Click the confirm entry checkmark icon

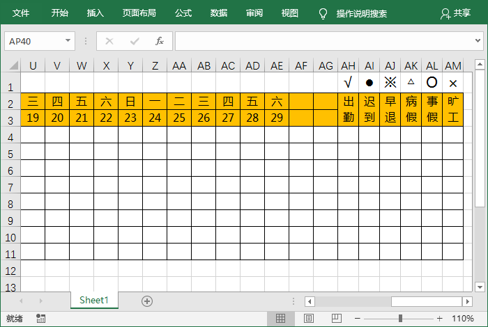coord(135,41)
